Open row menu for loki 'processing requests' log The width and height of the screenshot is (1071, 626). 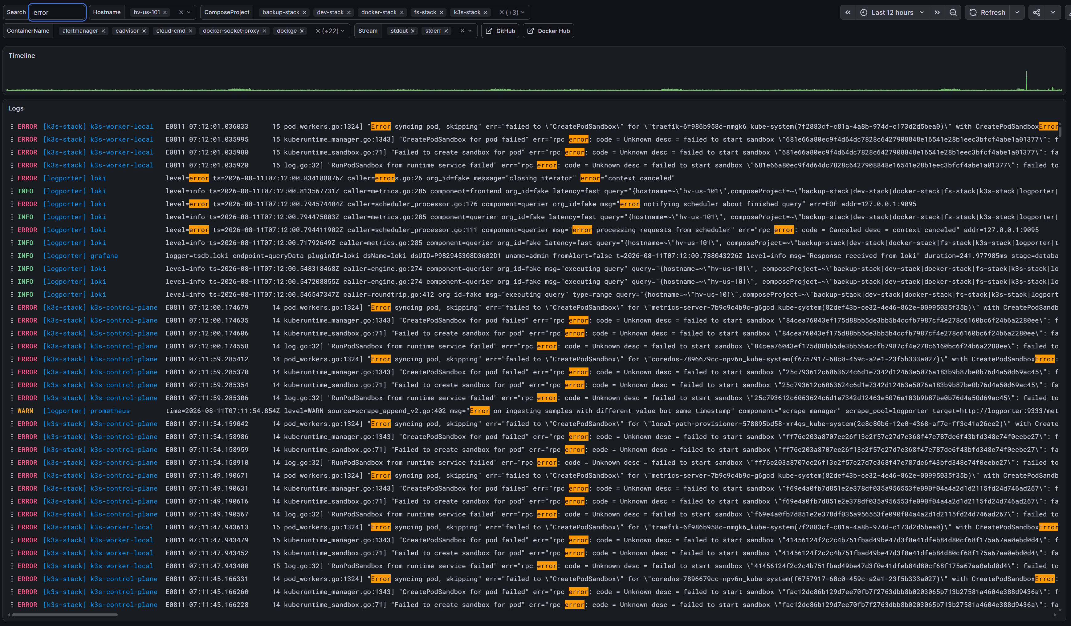click(12, 230)
